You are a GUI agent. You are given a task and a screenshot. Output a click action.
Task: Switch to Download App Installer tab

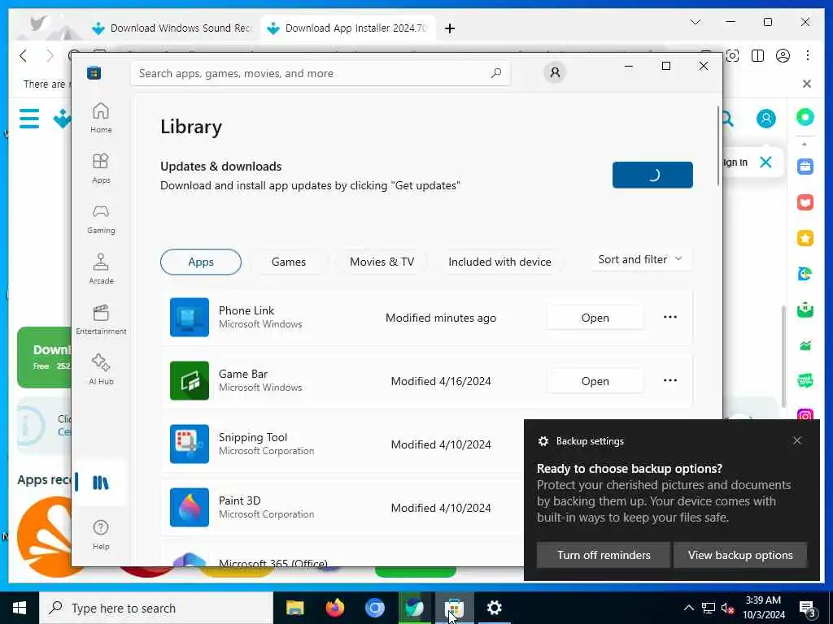pyautogui.click(x=348, y=28)
